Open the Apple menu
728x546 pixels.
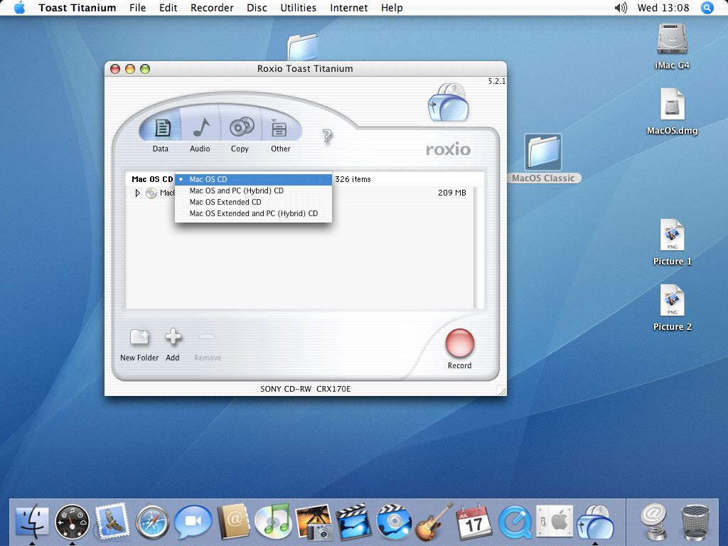[x=19, y=8]
